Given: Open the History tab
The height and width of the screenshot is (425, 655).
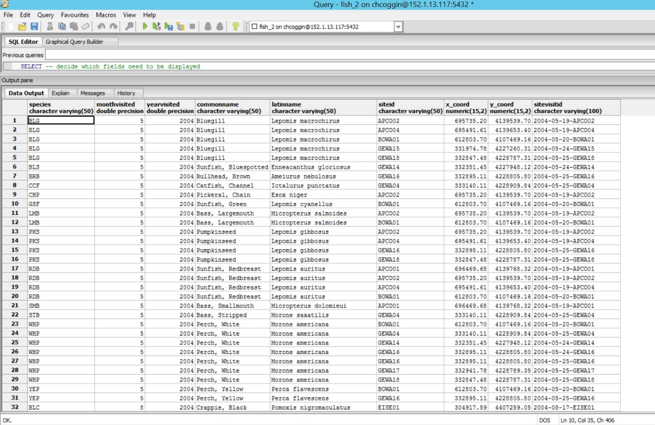Looking at the screenshot, I should click(x=126, y=93).
